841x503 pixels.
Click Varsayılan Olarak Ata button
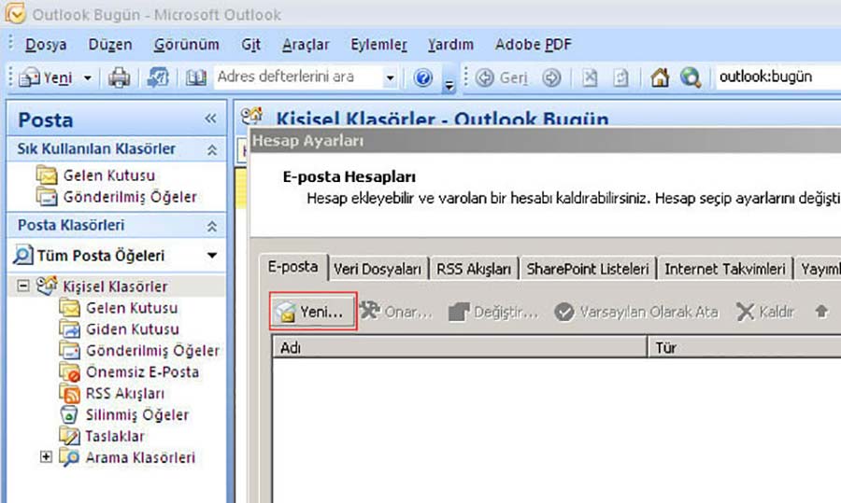click(x=636, y=312)
